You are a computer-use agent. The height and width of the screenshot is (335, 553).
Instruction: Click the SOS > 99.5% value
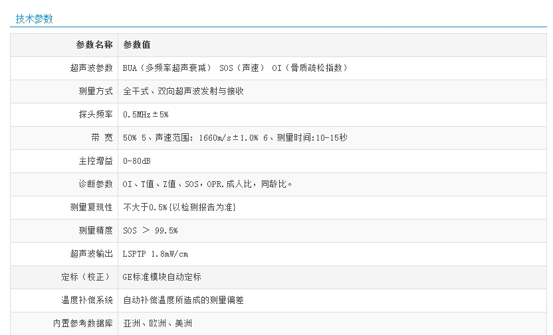click(150, 230)
